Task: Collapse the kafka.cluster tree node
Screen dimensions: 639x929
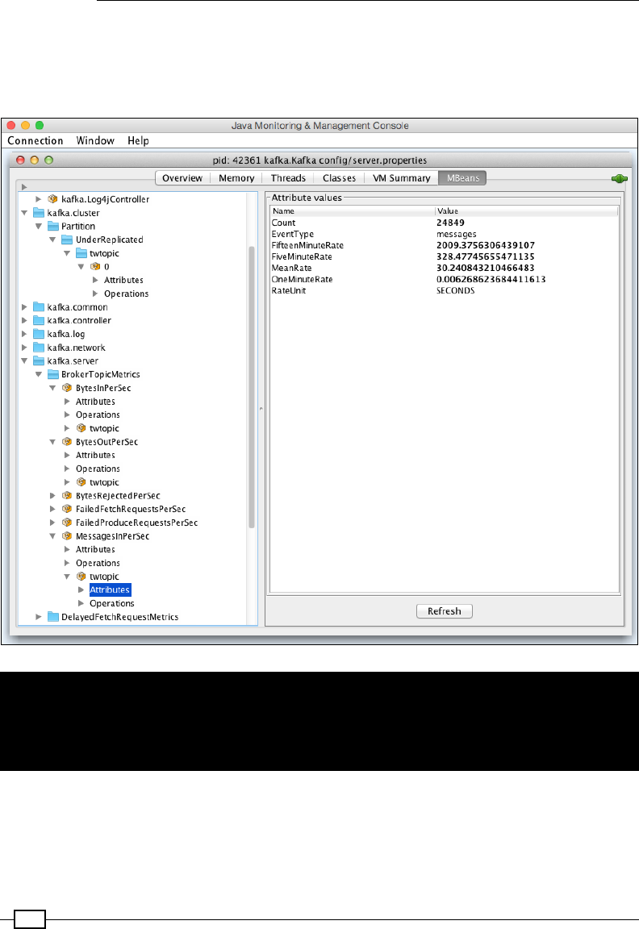Action: coord(24,213)
